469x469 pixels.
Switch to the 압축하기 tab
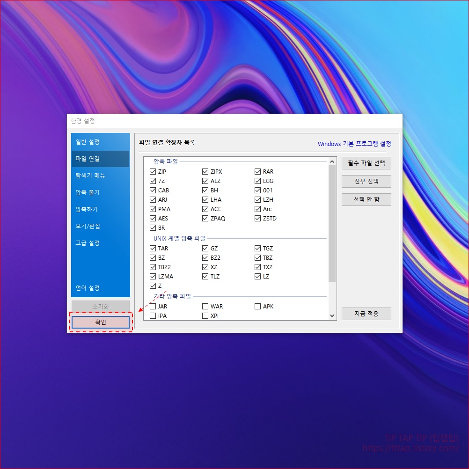tap(101, 209)
